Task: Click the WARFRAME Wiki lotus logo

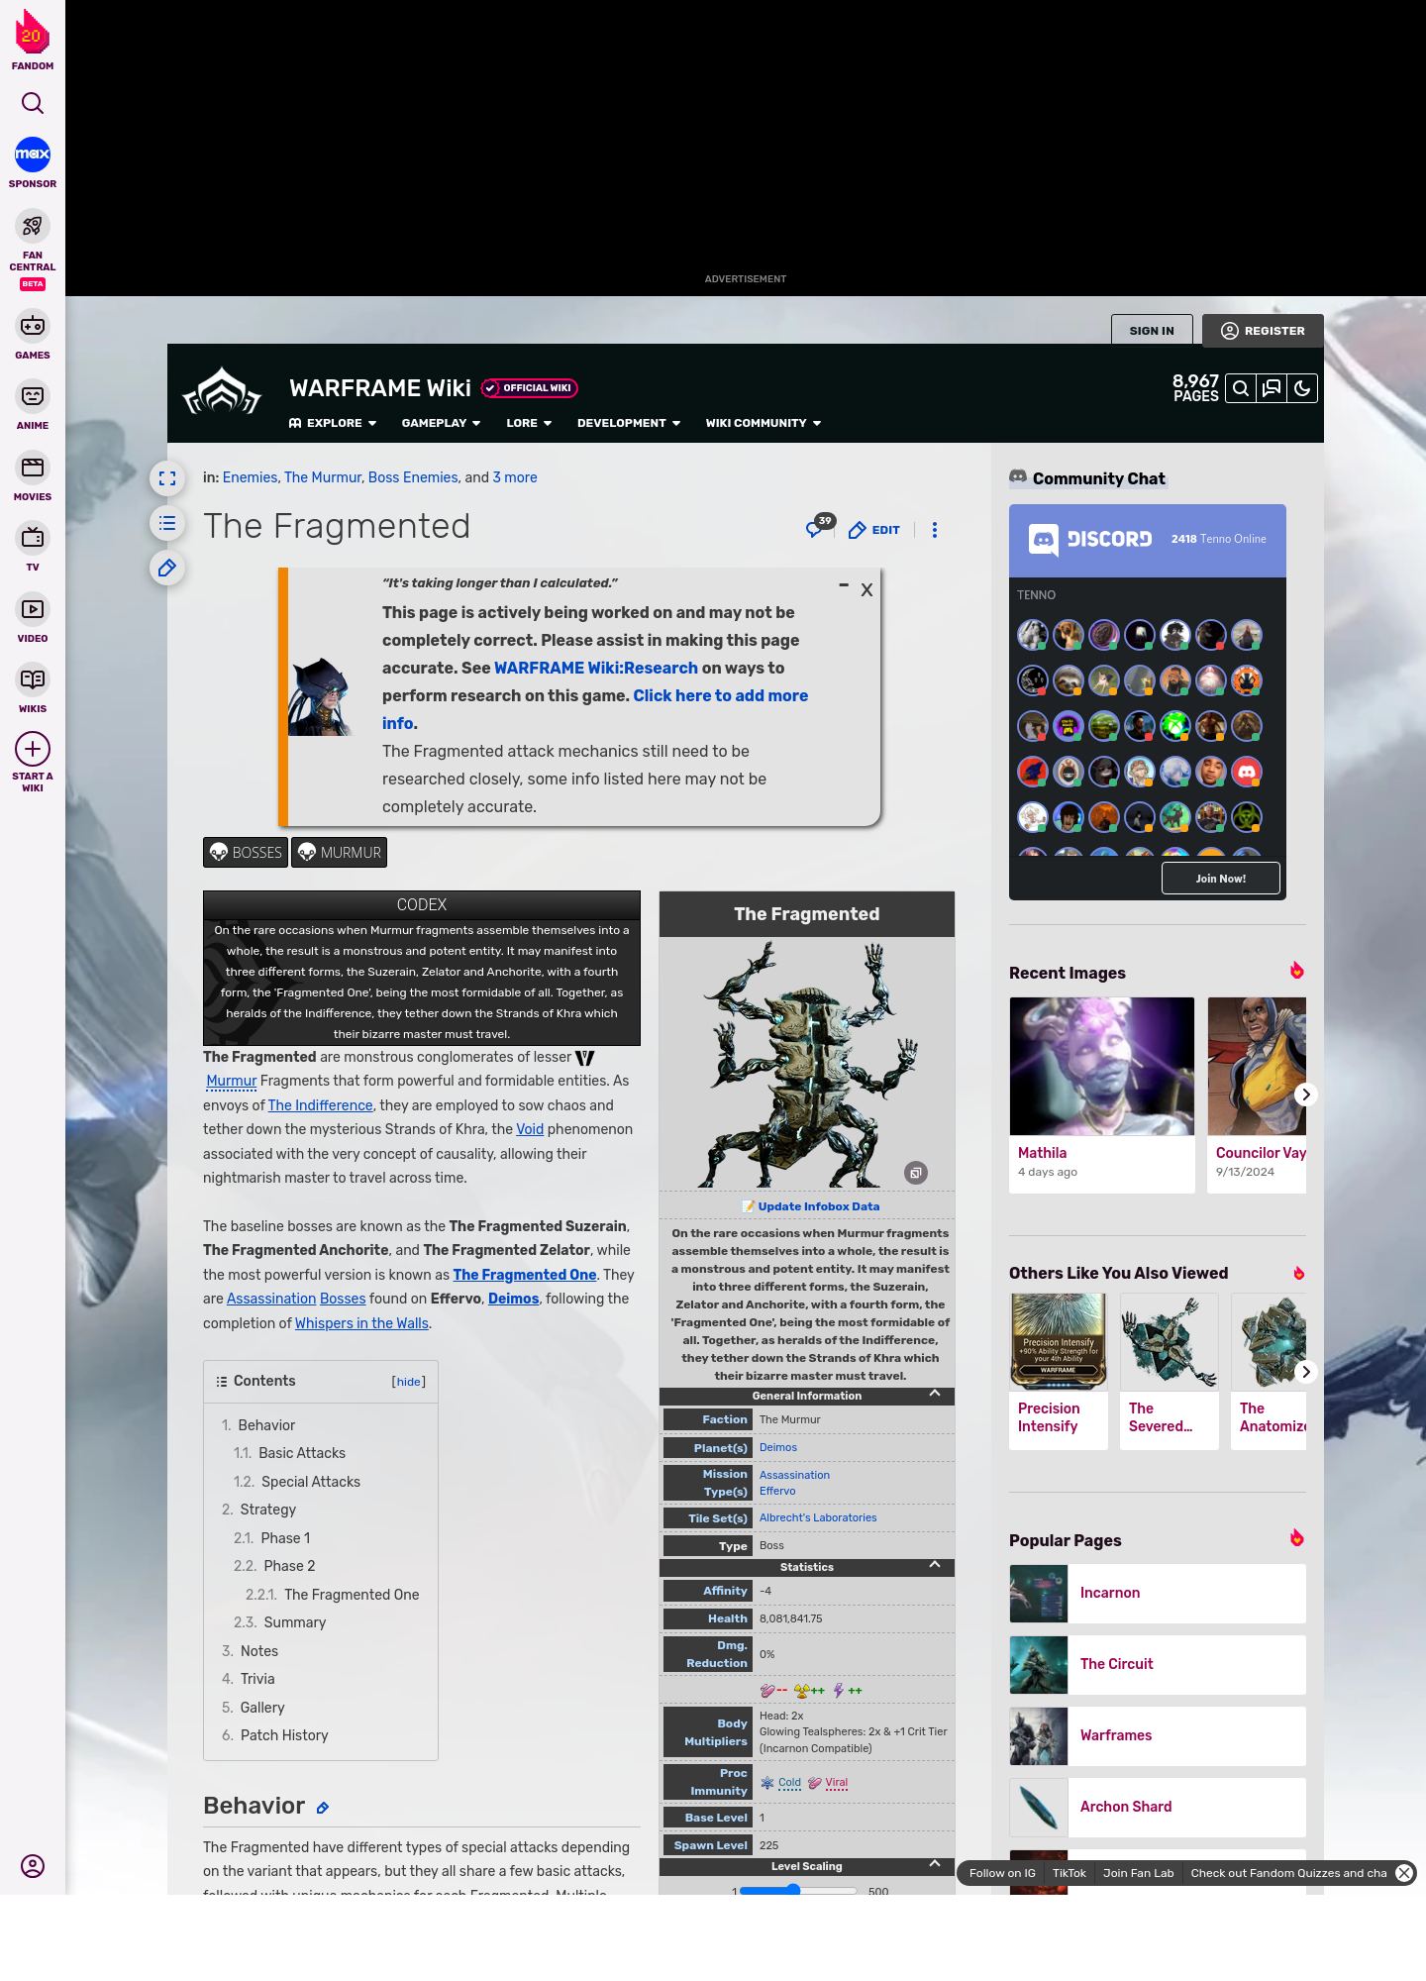Action: coord(222,393)
